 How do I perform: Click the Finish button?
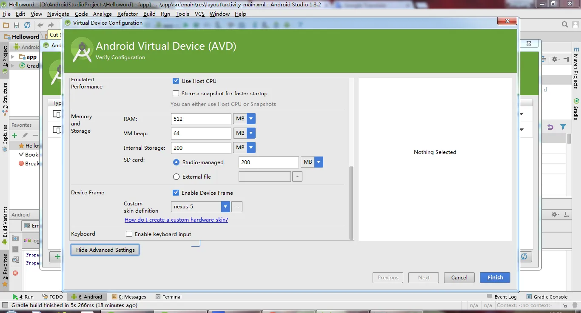coord(495,278)
